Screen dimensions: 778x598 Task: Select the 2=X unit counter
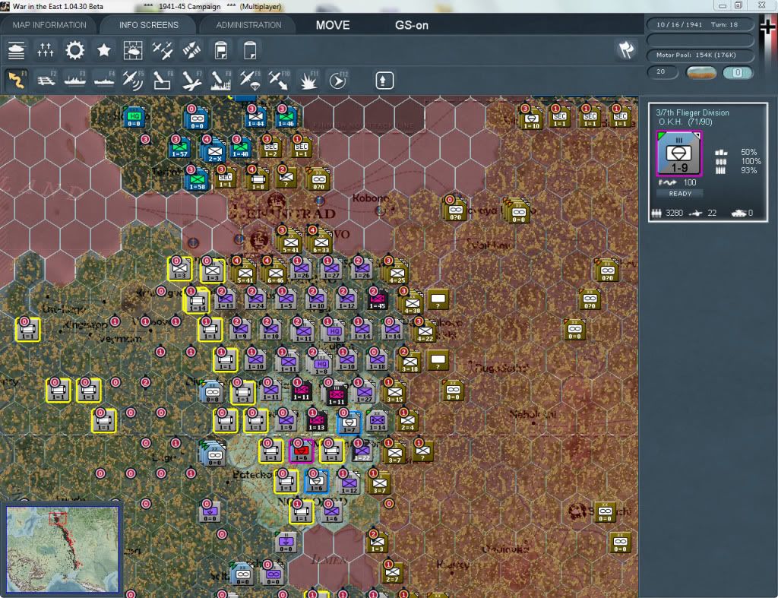tap(214, 151)
